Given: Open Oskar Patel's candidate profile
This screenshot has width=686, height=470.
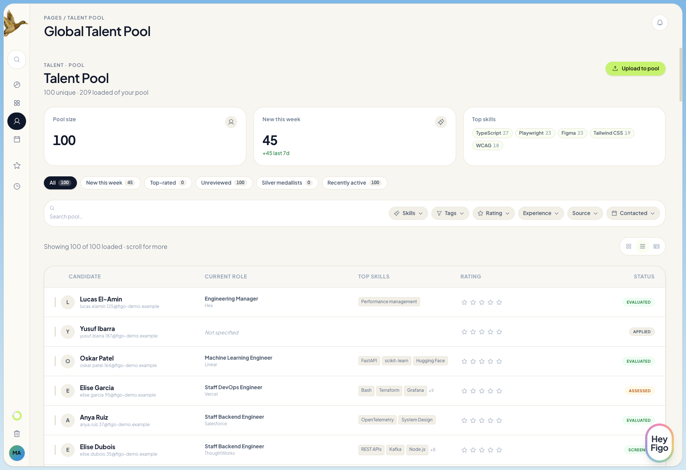Looking at the screenshot, I should [x=97, y=358].
